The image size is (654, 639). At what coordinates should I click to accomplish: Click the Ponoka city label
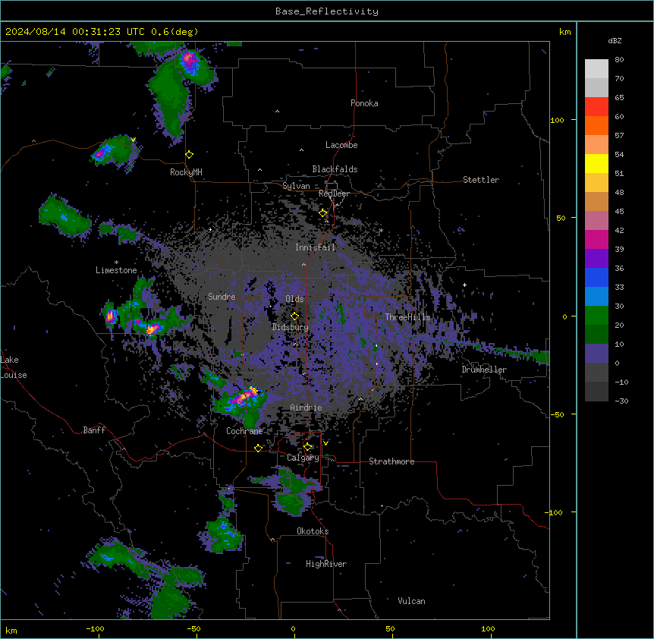tap(364, 103)
